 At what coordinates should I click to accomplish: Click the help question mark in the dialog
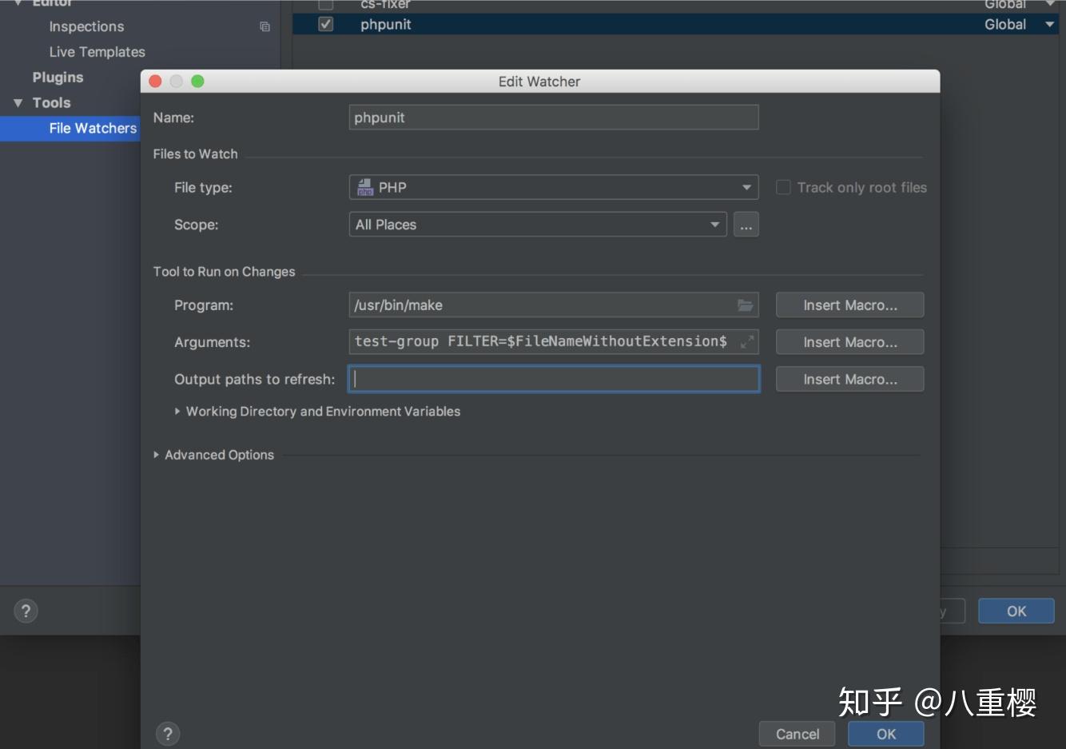click(168, 733)
